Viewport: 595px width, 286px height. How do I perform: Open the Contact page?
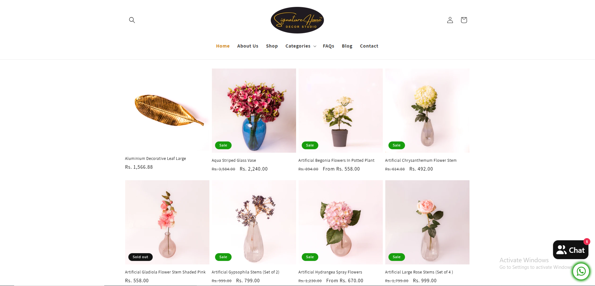pos(369,46)
